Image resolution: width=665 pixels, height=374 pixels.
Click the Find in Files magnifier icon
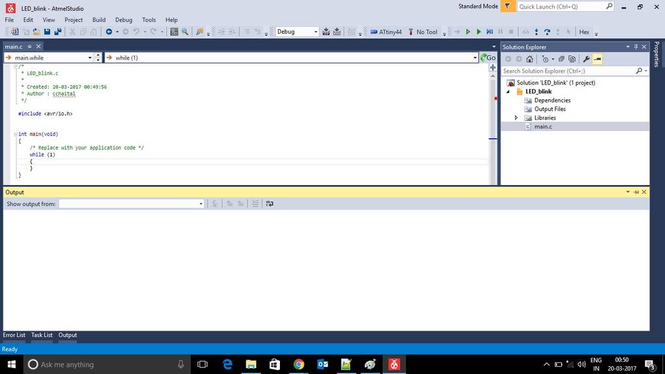click(x=185, y=32)
